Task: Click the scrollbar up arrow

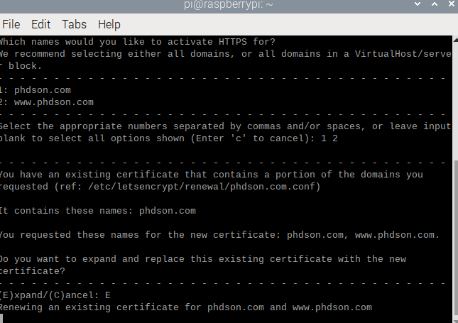Action: point(455,40)
